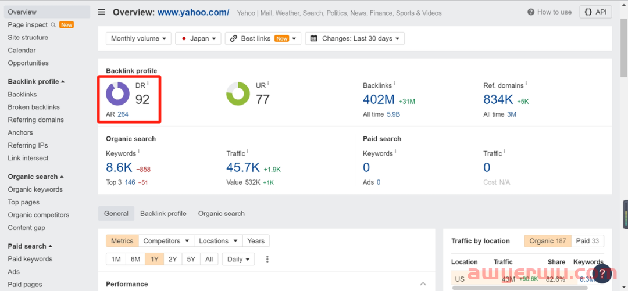Expand the Competitors dropdown
The image size is (628, 291).
166,241
